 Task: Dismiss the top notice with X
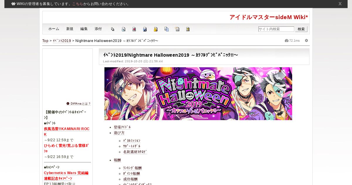[340, 4]
